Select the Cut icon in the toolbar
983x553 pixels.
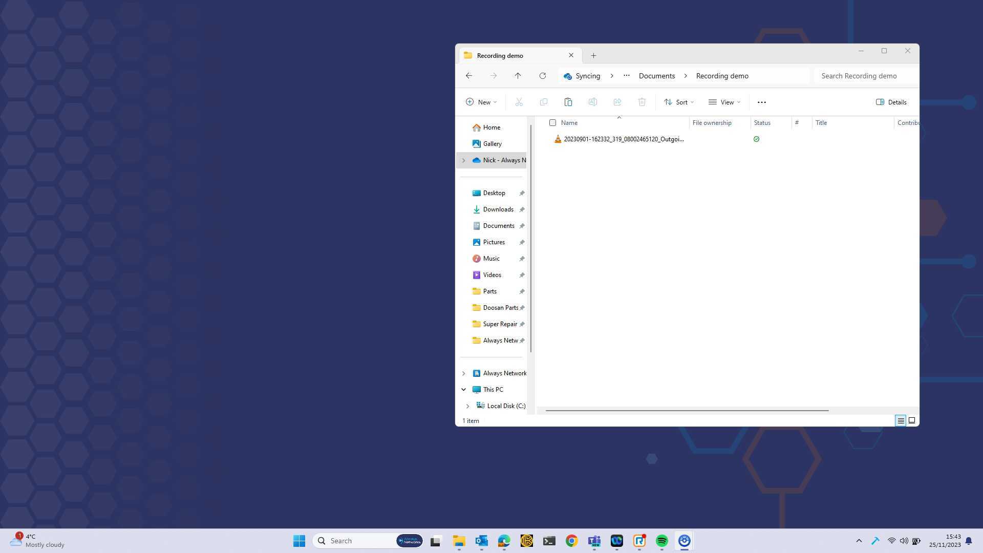pyautogui.click(x=519, y=102)
